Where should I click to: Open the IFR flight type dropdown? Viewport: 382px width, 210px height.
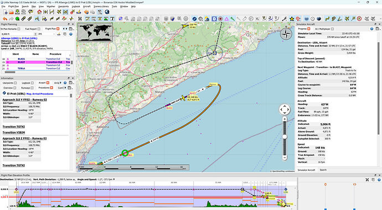tap(47, 34)
